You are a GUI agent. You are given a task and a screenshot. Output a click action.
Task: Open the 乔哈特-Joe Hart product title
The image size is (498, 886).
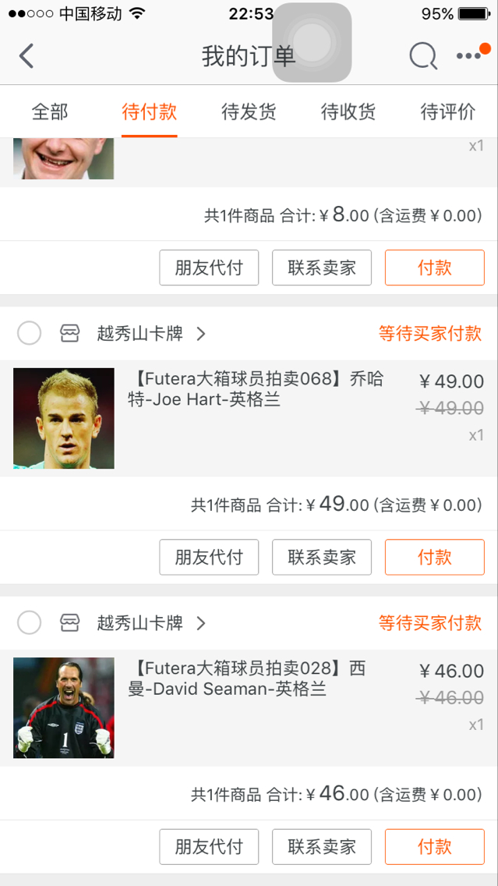(x=256, y=390)
